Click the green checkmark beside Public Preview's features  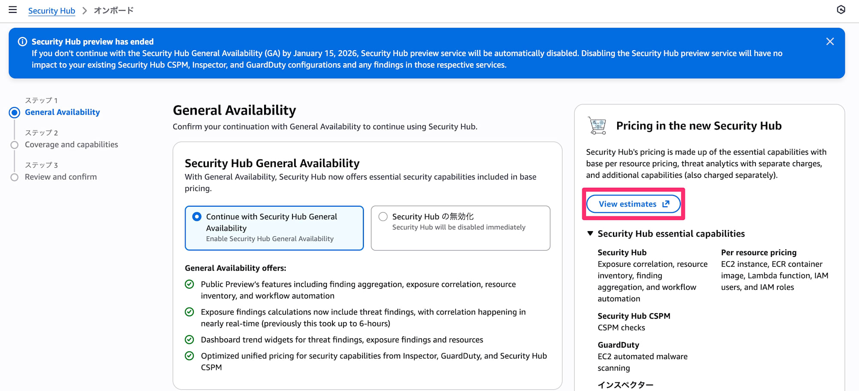(x=189, y=284)
